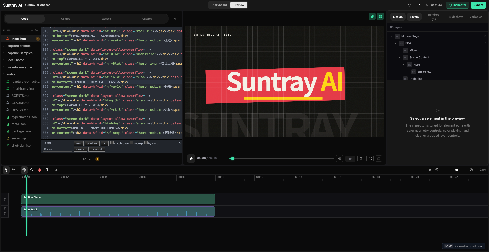
Task: Select the text cursor tool in timeline
Action: (x=47, y=170)
